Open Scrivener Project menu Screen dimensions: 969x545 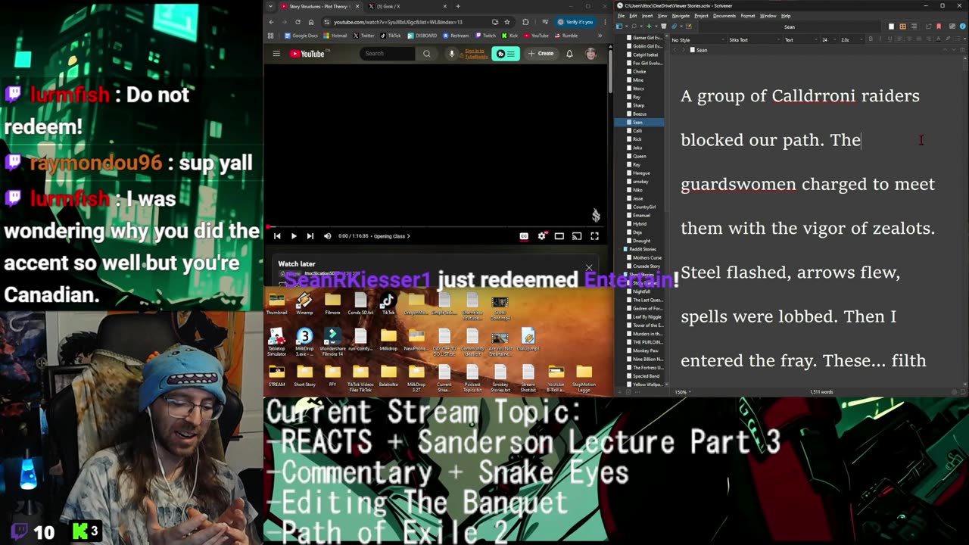tap(701, 16)
